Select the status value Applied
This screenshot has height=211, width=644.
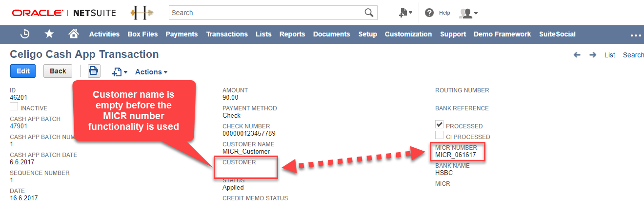click(233, 187)
